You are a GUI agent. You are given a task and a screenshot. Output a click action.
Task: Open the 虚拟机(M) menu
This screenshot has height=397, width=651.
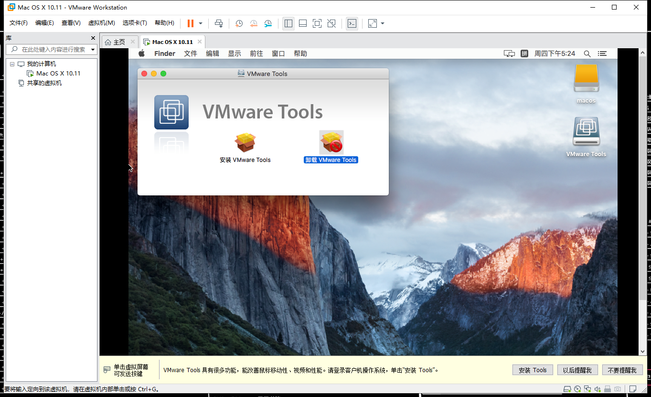(101, 23)
